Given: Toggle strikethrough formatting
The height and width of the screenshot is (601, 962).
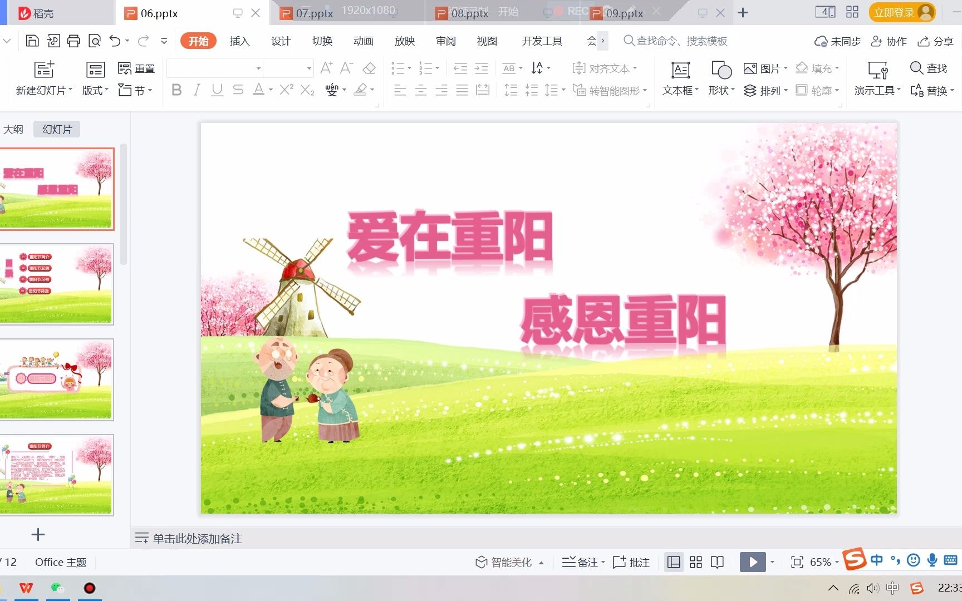Looking at the screenshot, I should click(238, 90).
